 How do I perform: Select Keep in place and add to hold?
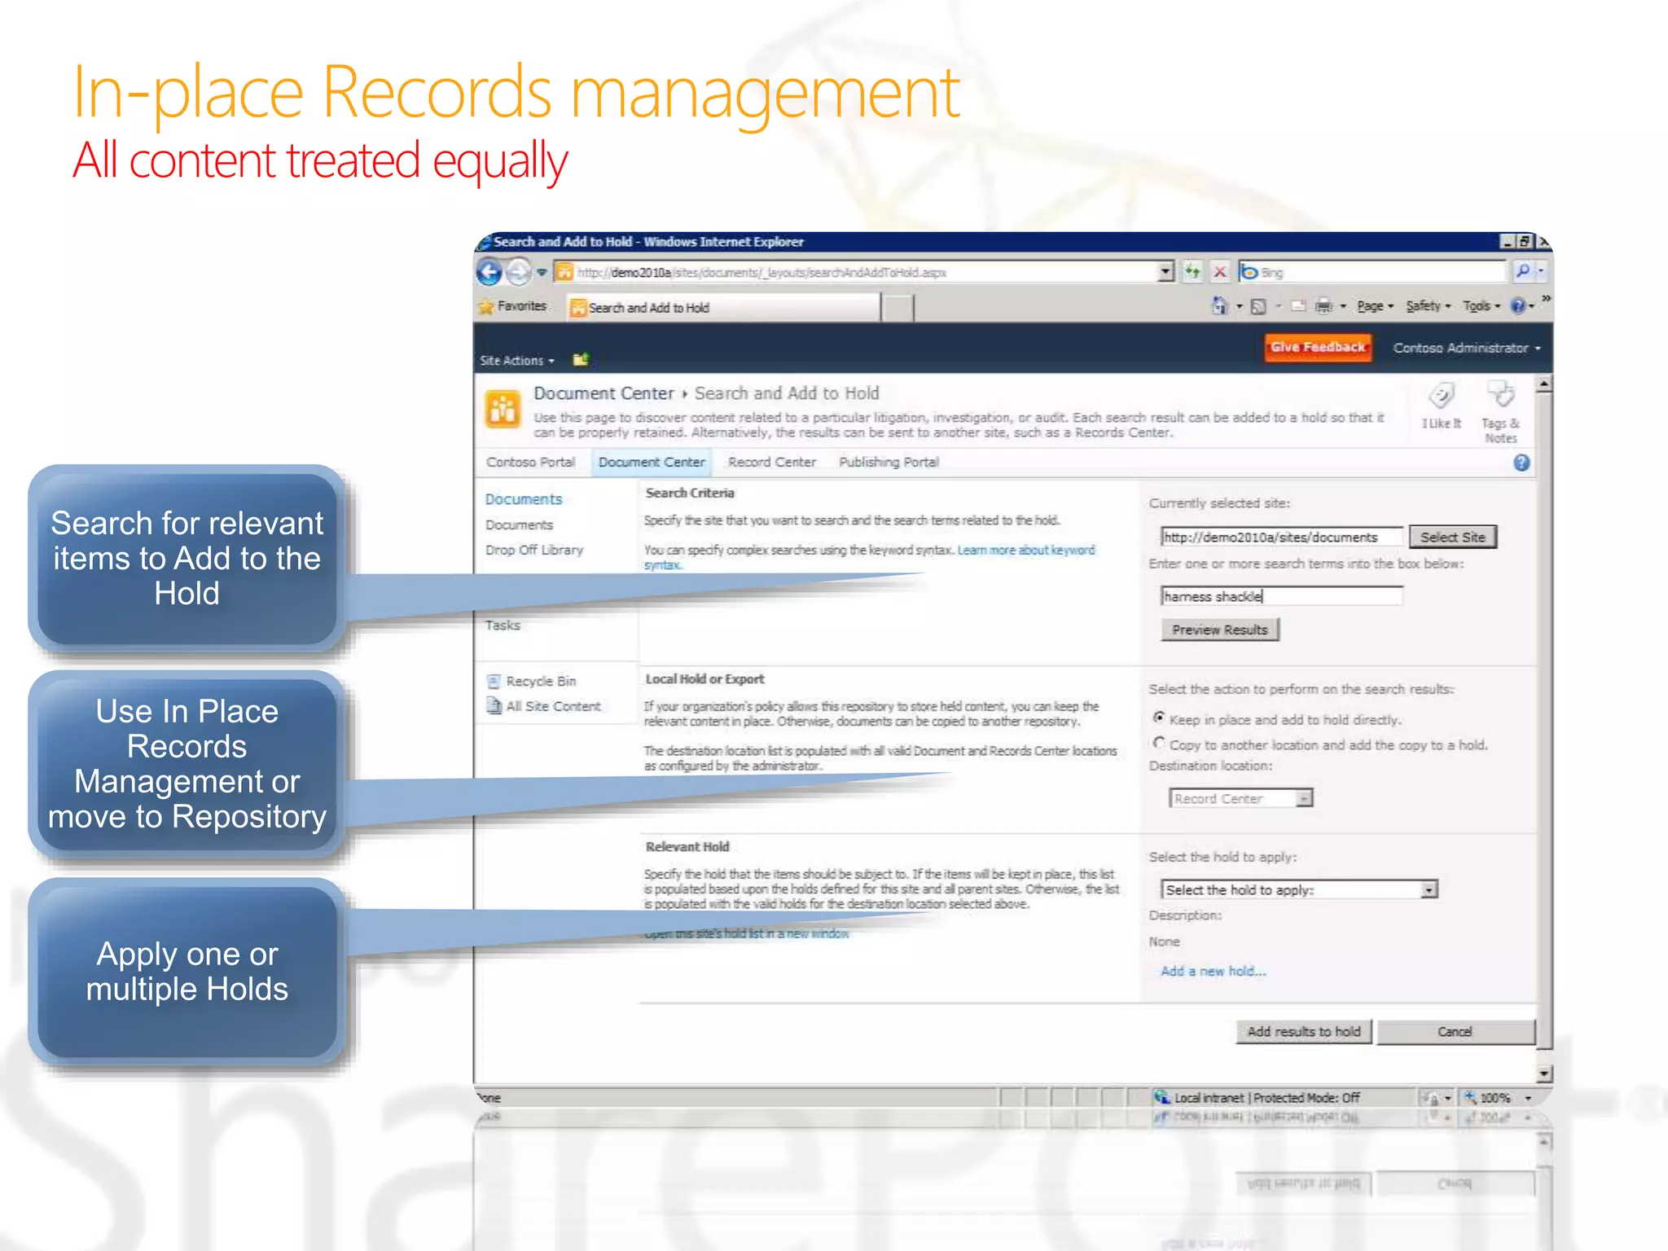pyautogui.click(x=1159, y=718)
